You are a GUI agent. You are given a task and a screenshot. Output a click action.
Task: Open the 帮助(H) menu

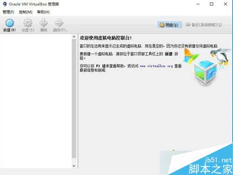pyautogui.click(x=43, y=12)
